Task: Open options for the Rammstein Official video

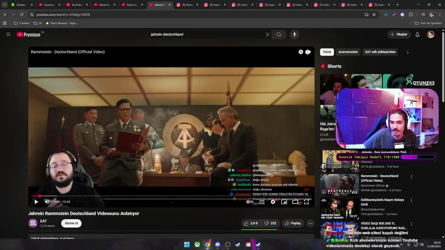Action: pyautogui.click(x=411, y=177)
